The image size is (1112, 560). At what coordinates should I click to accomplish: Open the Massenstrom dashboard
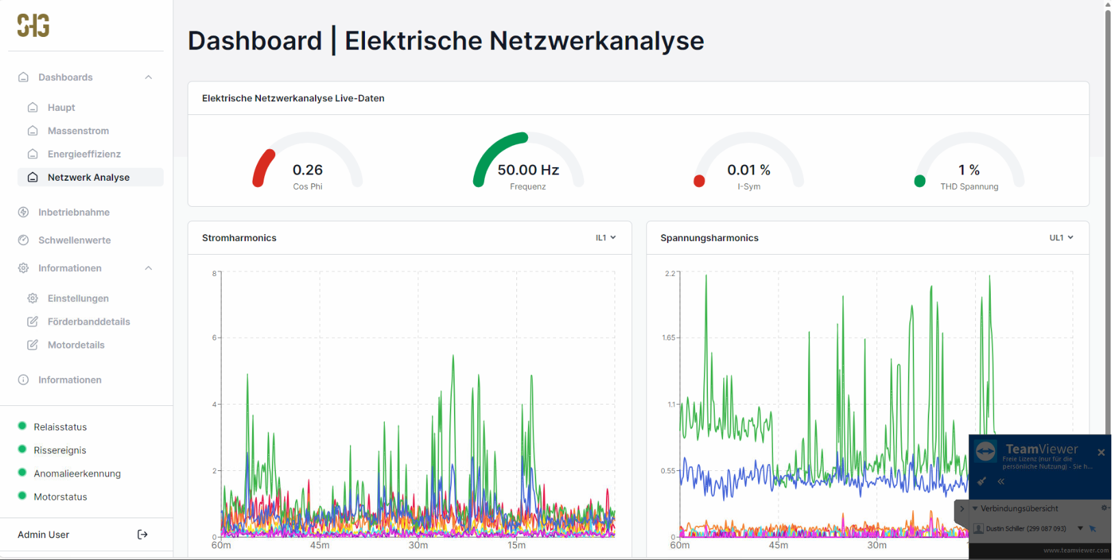pyautogui.click(x=78, y=131)
